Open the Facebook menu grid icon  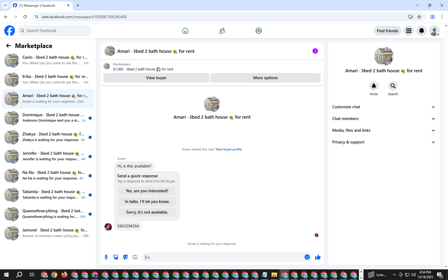click(409, 31)
